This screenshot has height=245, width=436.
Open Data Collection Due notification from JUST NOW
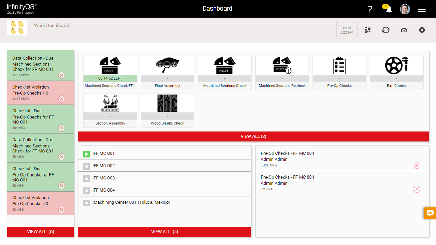click(x=41, y=66)
